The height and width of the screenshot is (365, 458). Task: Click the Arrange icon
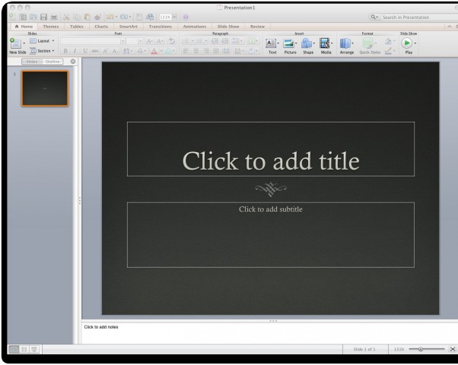point(345,43)
